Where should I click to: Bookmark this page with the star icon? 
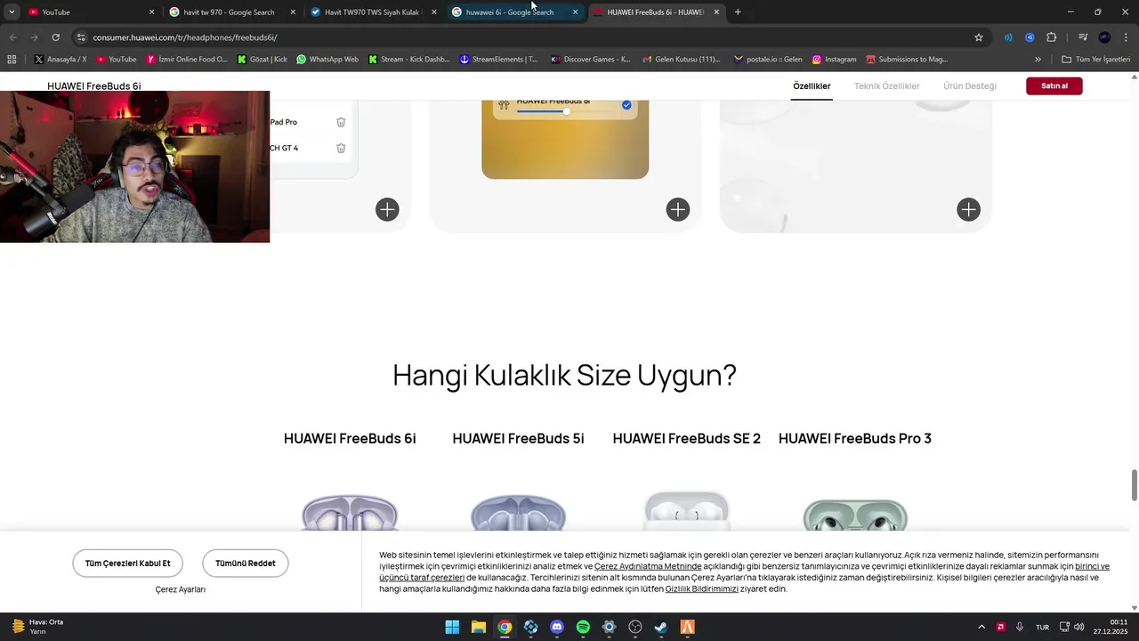tap(979, 37)
